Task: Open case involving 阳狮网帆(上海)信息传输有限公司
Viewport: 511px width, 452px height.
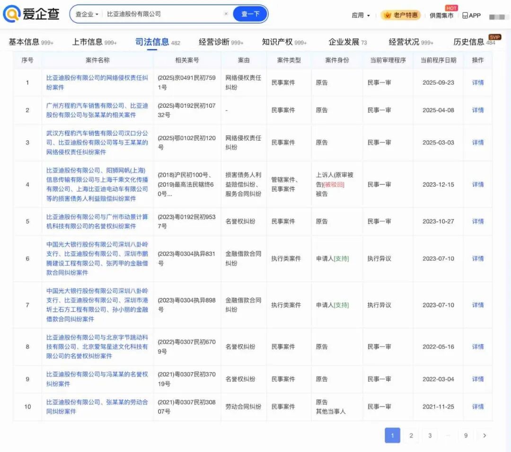Action: tap(97, 184)
